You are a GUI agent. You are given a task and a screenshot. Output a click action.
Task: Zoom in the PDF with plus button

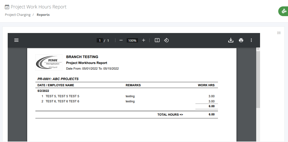144,40
